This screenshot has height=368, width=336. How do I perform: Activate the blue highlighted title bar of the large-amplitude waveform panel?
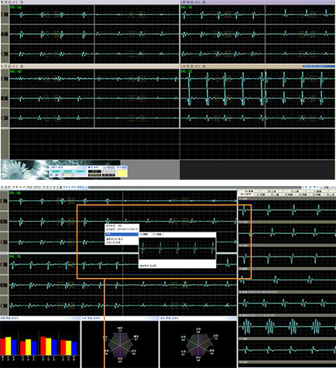pos(318,67)
